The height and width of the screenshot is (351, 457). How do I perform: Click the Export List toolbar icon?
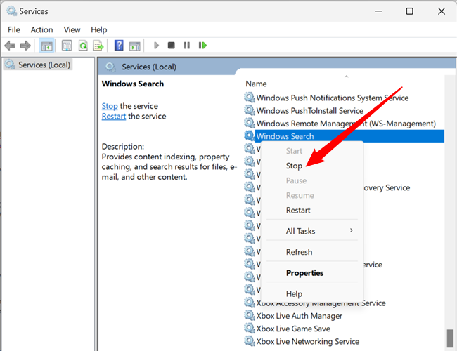[x=99, y=46]
